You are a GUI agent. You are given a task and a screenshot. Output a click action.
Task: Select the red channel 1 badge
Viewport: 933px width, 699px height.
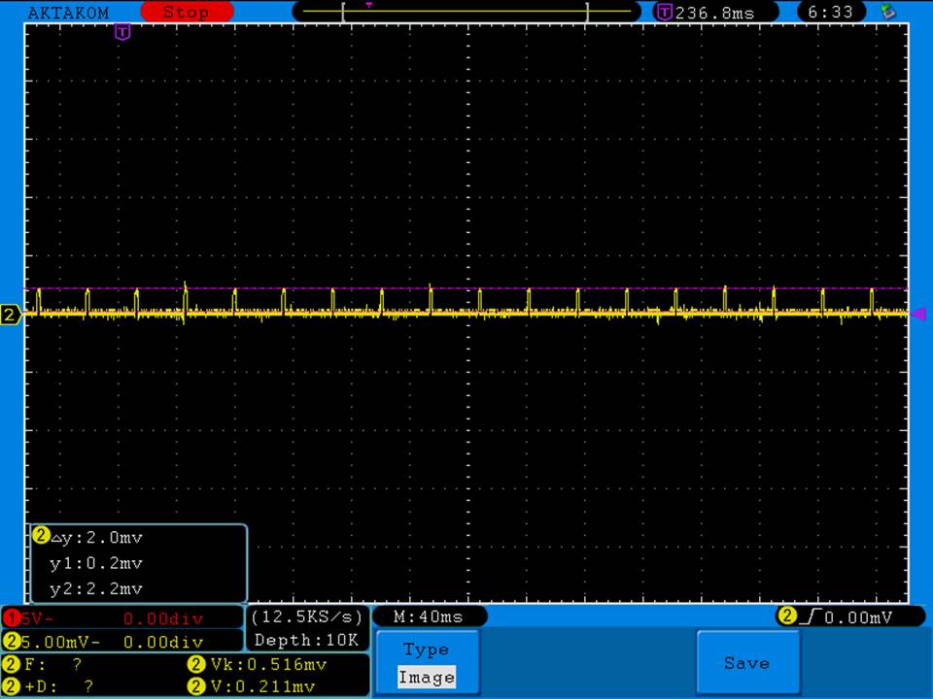[12, 618]
